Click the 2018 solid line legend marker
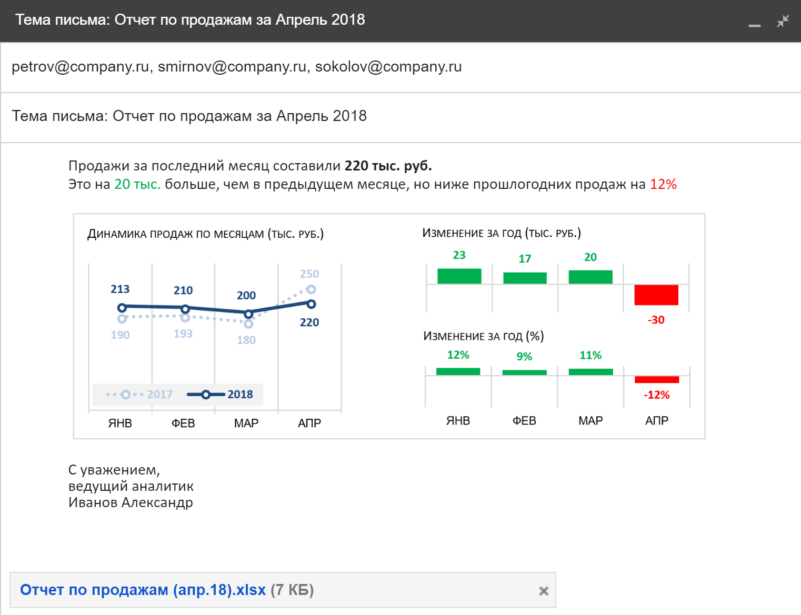This screenshot has height=615, width=801. pos(206,395)
